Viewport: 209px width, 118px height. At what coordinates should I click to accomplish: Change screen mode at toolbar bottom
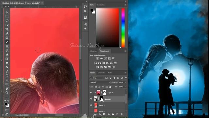point(7,114)
